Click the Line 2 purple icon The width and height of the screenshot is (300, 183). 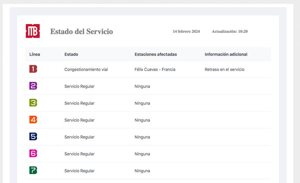pyautogui.click(x=33, y=86)
